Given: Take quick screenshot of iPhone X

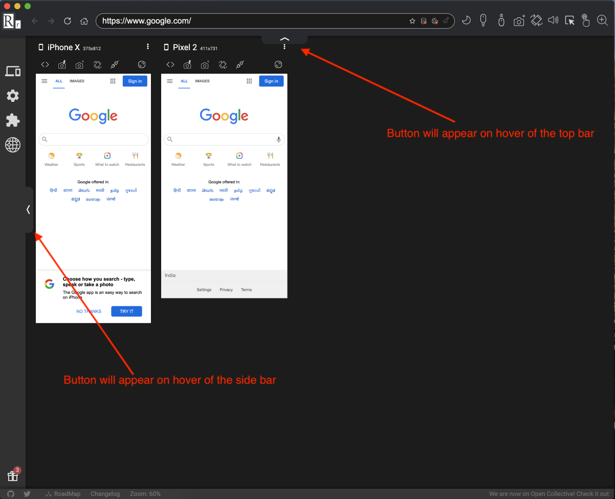Looking at the screenshot, I should pos(62,64).
